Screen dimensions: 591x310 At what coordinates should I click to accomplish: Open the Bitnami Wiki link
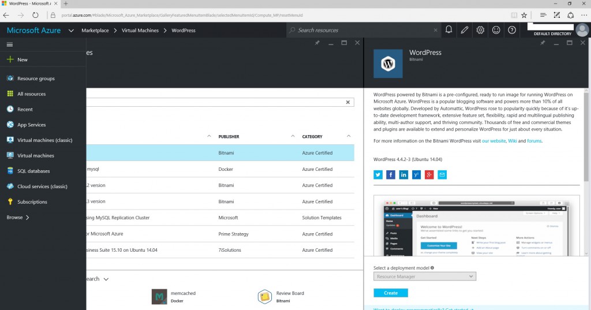pyautogui.click(x=513, y=141)
